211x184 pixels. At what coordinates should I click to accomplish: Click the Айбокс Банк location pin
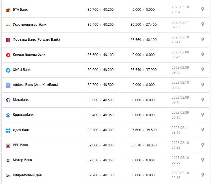tap(202, 85)
